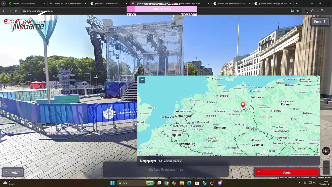Switch to the YouTube sıralama tab
This screenshot has width=332, height=187.
coord(191,4)
